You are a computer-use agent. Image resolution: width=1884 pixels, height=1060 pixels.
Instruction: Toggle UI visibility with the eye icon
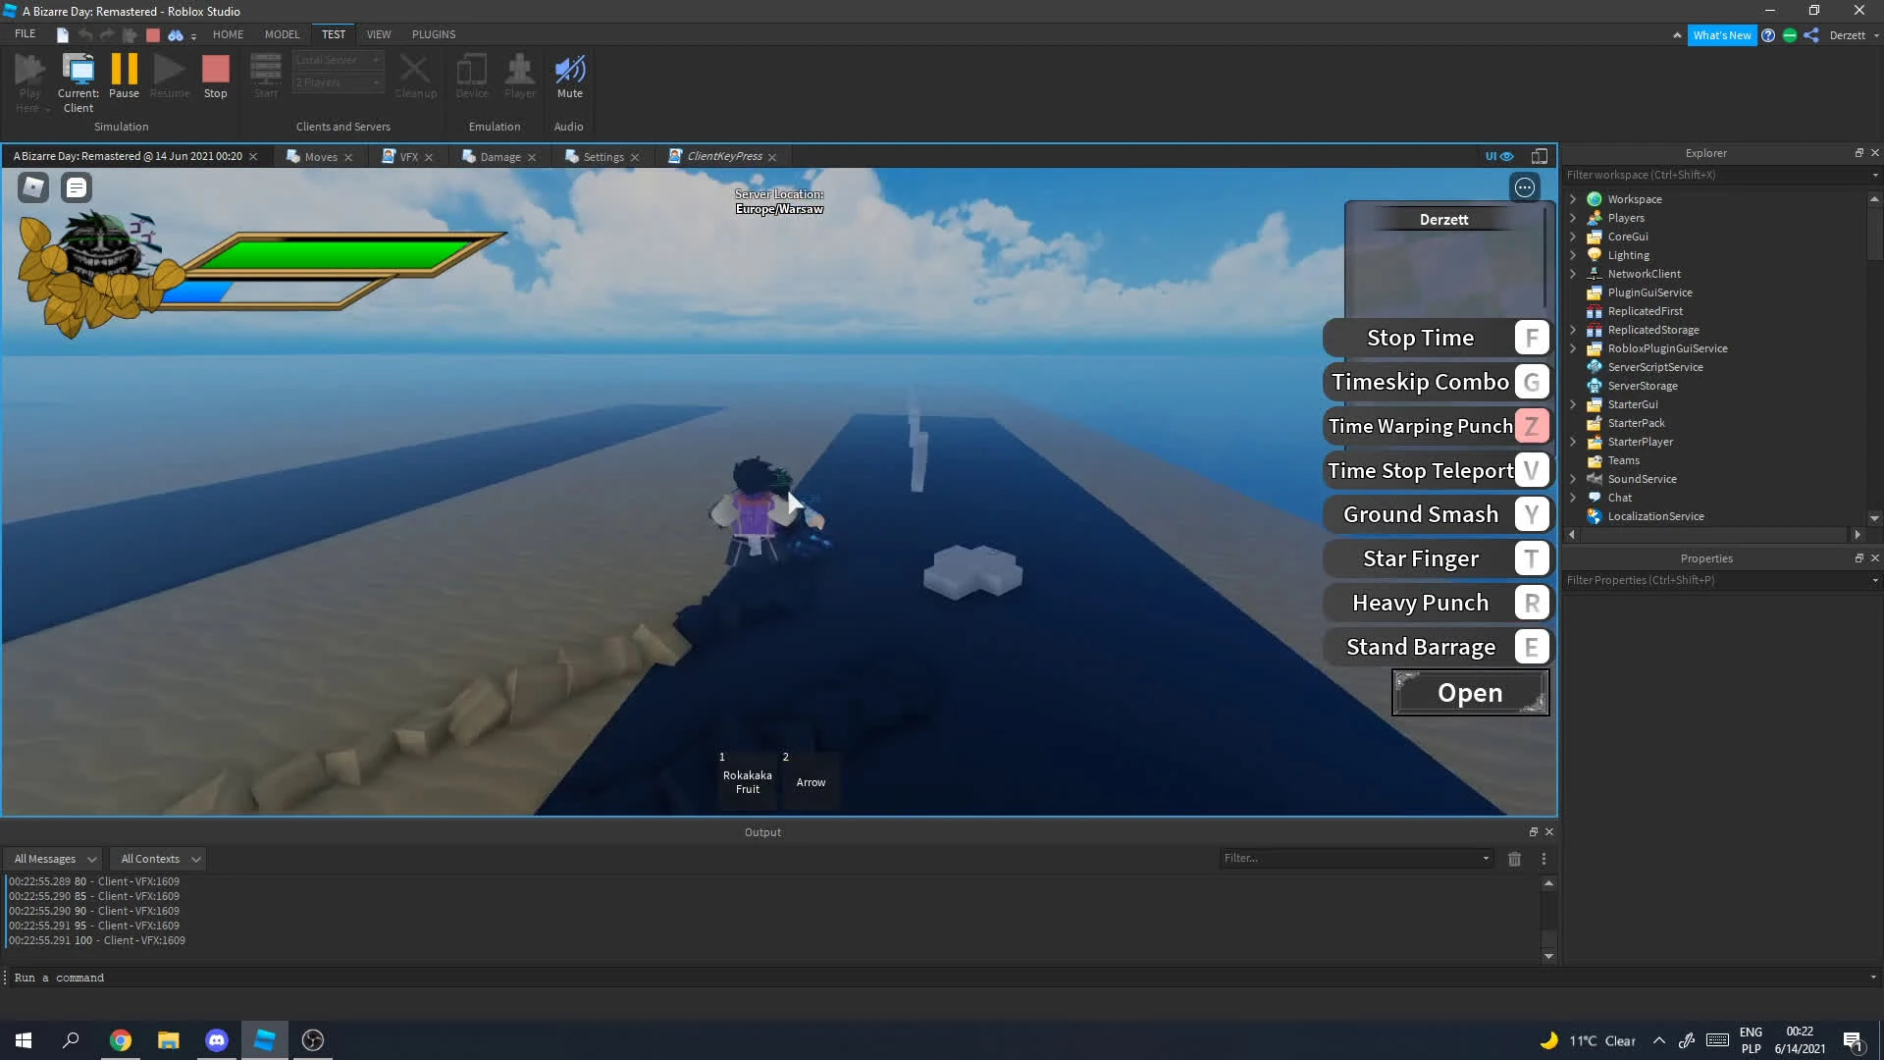point(1499,156)
